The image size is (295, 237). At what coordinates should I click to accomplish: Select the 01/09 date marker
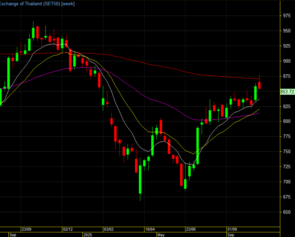(232, 229)
